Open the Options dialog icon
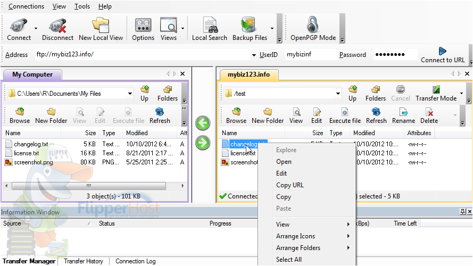The width and height of the screenshot is (473, 266). [x=143, y=26]
